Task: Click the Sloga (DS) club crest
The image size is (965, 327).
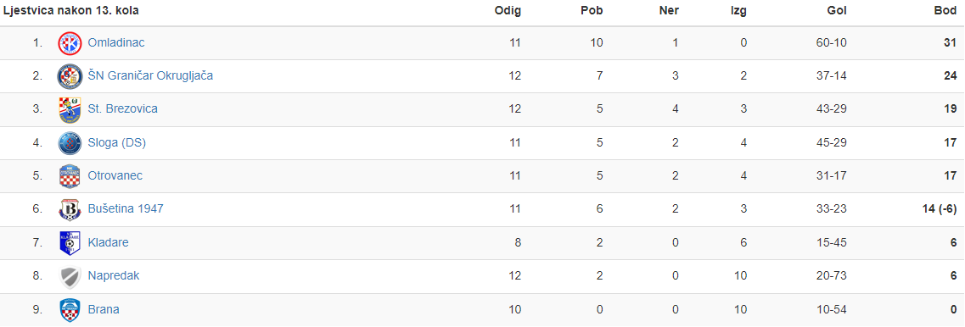Action: click(x=70, y=143)
